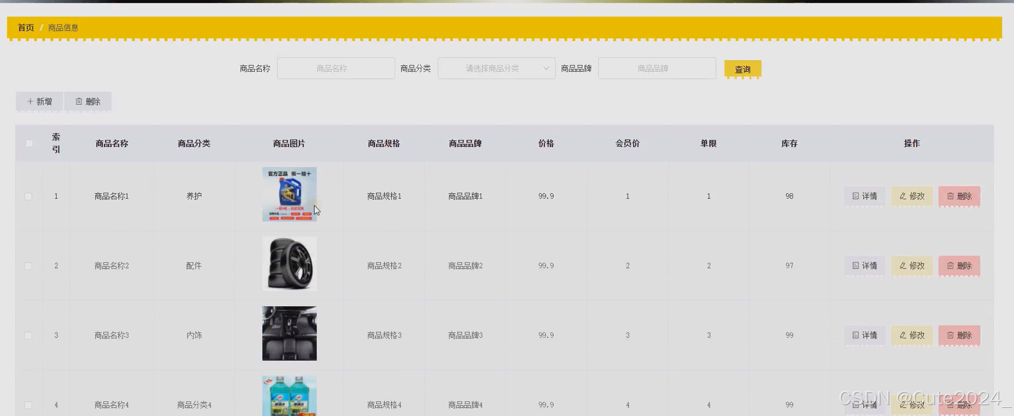Click the 会员价 column header

click(628, 144)
